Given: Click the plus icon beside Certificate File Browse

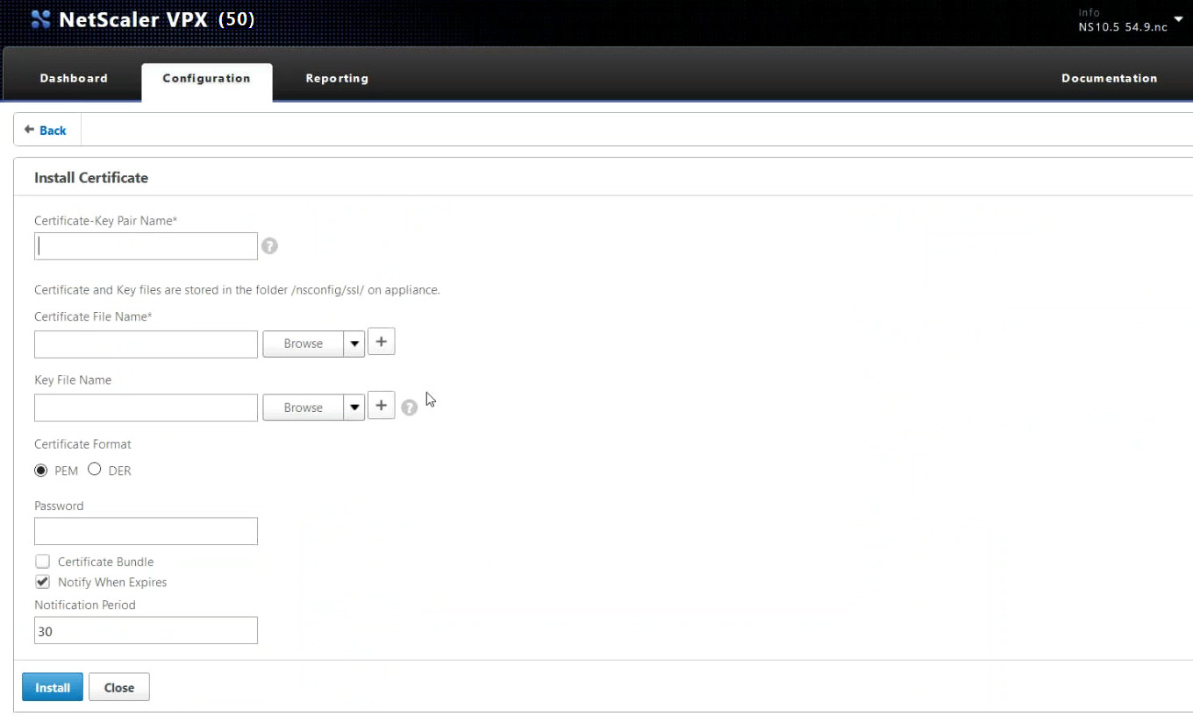Looking at the screenshot, I should pyautogui.click(x=381, y=341).
